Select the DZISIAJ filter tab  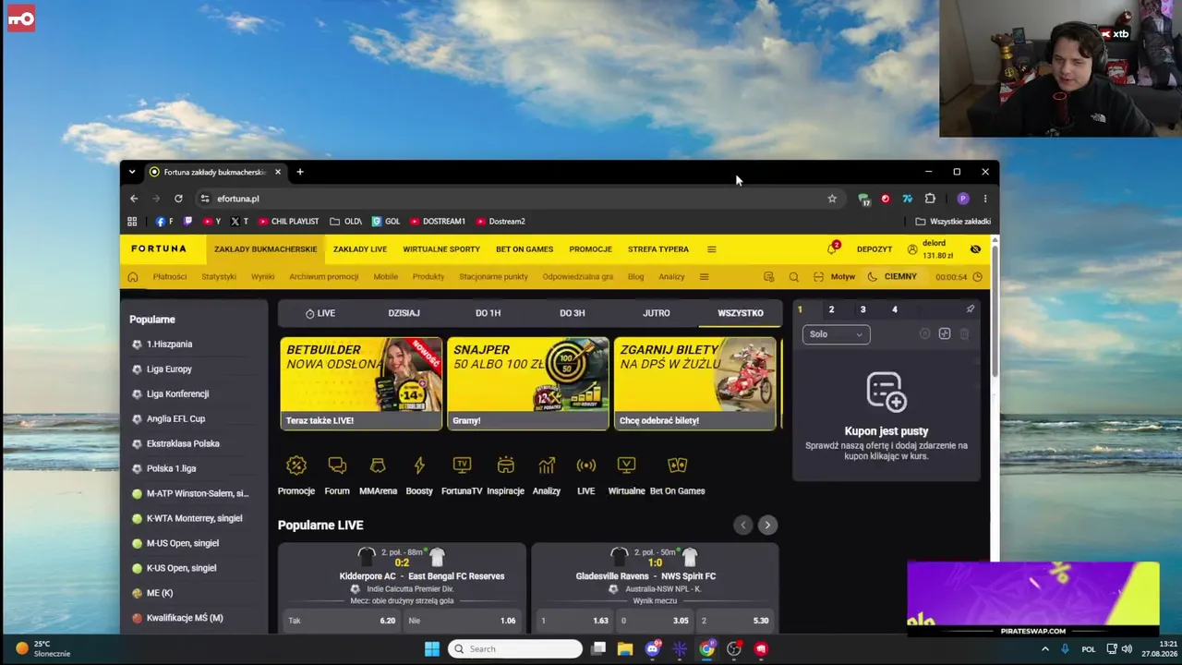click(x=404, y=313)
